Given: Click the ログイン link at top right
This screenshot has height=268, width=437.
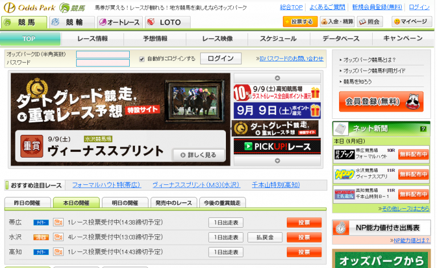Looking at the screenshot, I should click(x=419, y=7).
